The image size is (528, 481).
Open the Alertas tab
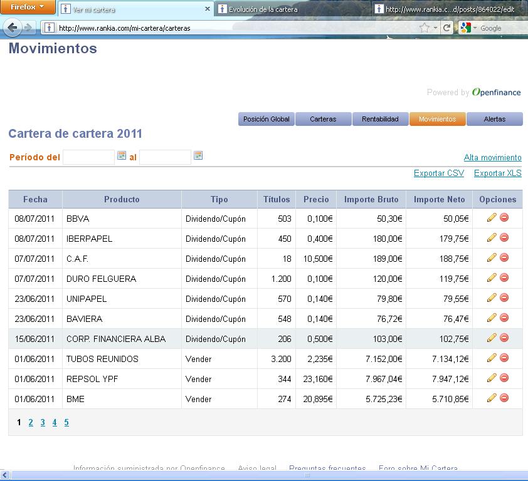point(495,119)
